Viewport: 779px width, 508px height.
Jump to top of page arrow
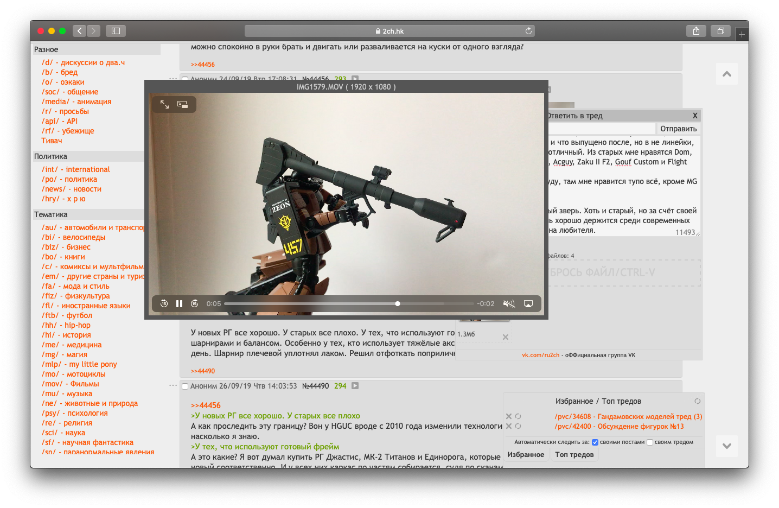727,74
